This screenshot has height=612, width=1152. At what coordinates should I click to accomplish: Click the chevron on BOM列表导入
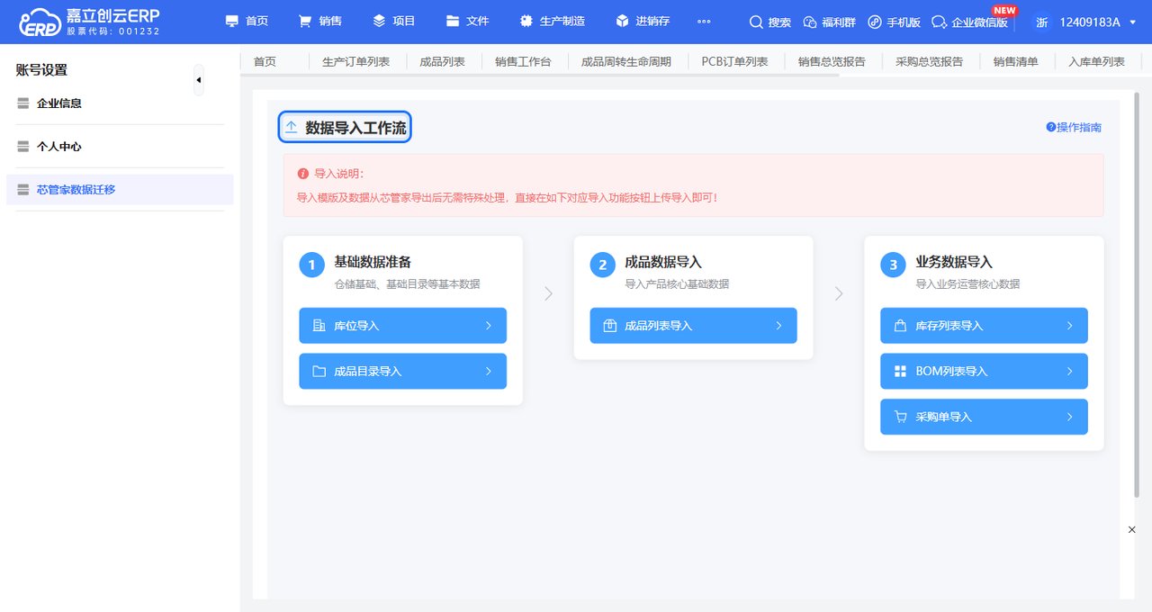point(1070,372)
